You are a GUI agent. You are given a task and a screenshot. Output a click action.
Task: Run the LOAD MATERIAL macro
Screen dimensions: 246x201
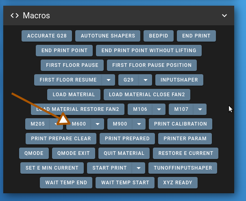74,95
